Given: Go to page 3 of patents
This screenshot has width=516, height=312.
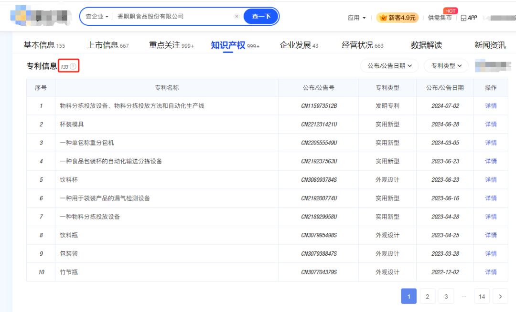Looking at the screenshot, I should (446, 296).
